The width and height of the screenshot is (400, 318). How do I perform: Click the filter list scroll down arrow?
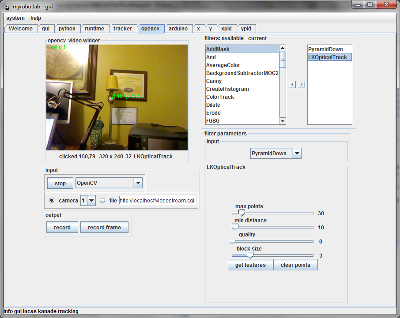point(283,121)
